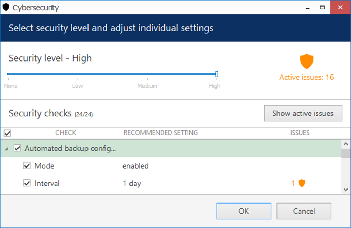The image size is (351, 228).
Task: Click the scrollbar down arrow
Action: pos(345,189)
